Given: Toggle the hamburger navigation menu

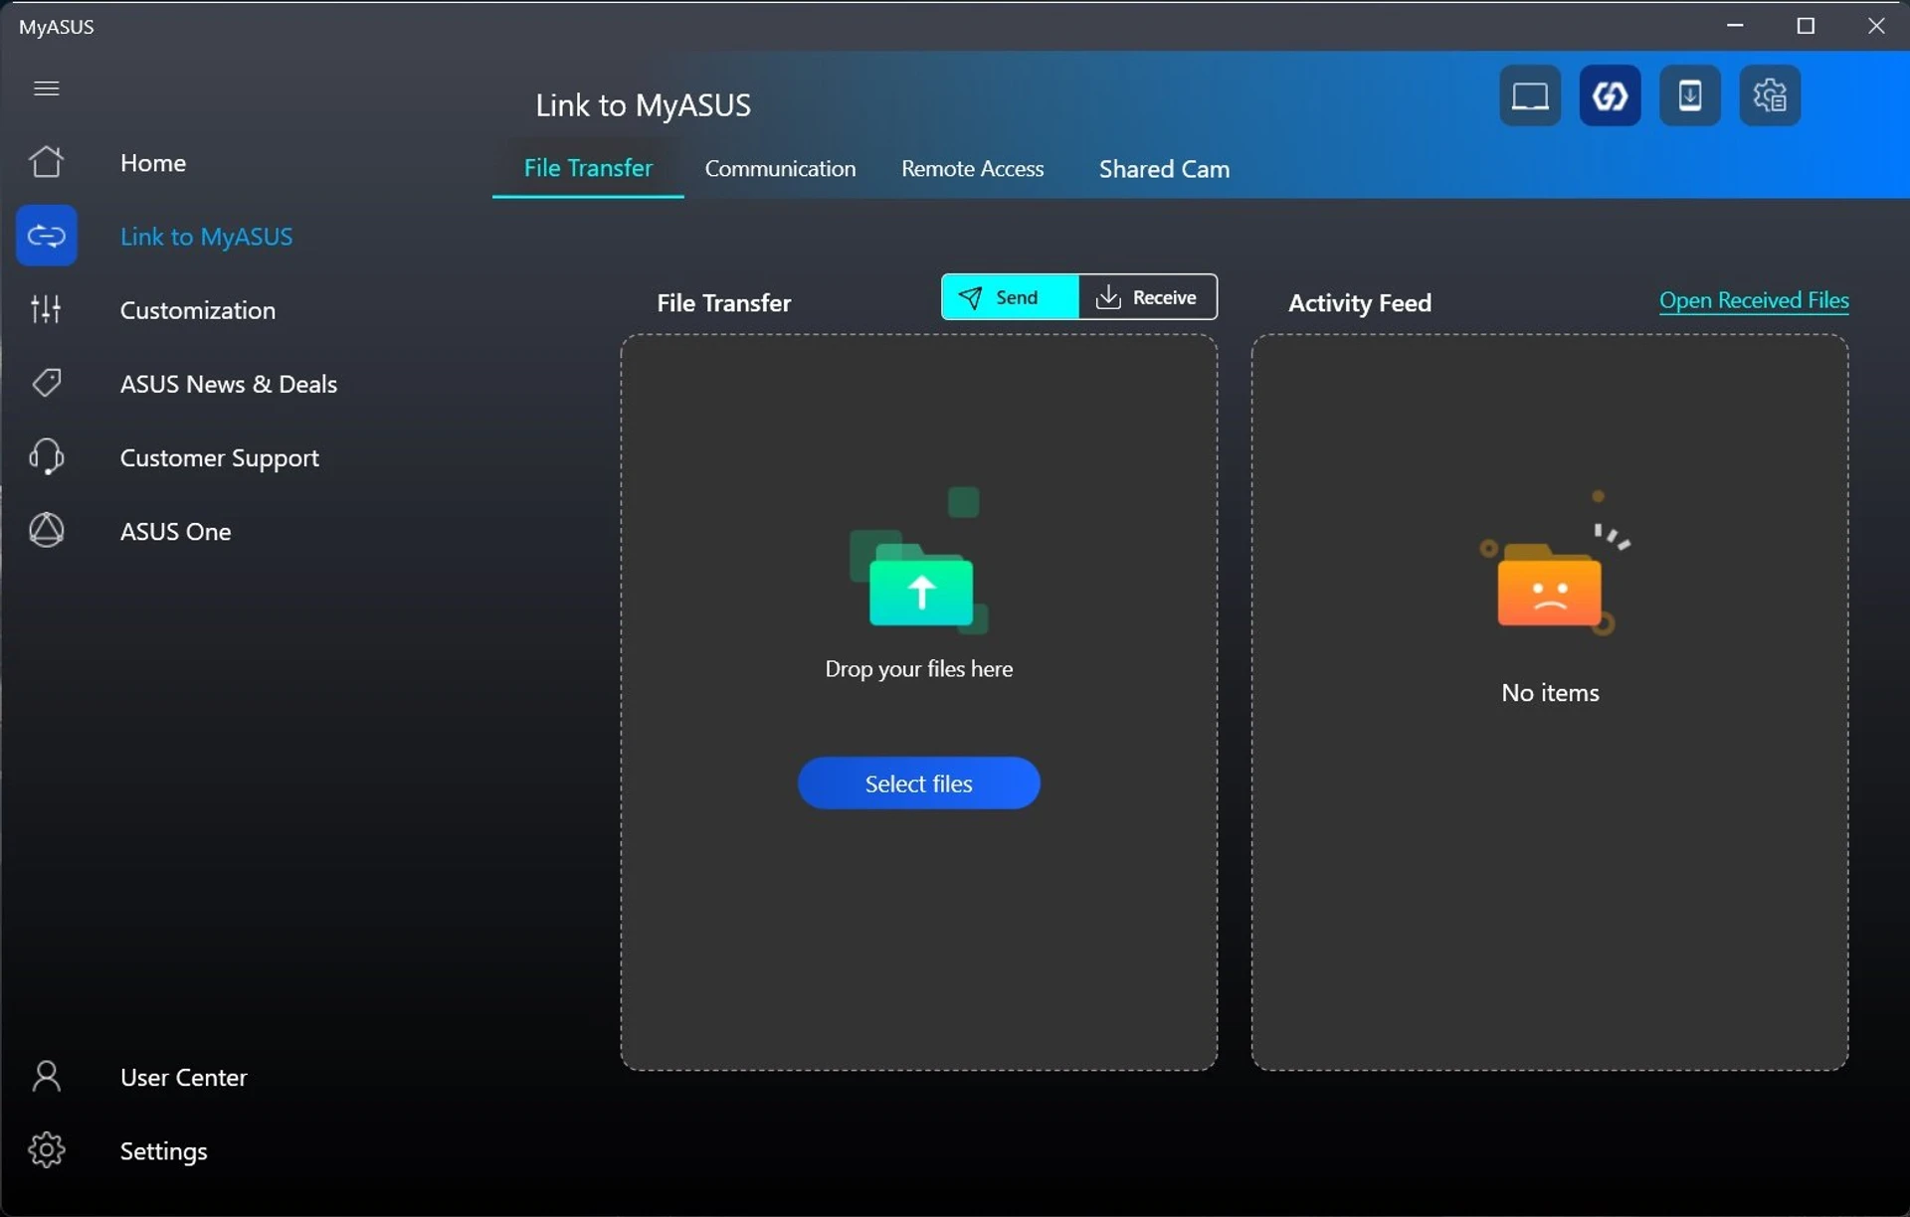Looking at the screenshot, I should pyautogui.click(x=46, y=88).
